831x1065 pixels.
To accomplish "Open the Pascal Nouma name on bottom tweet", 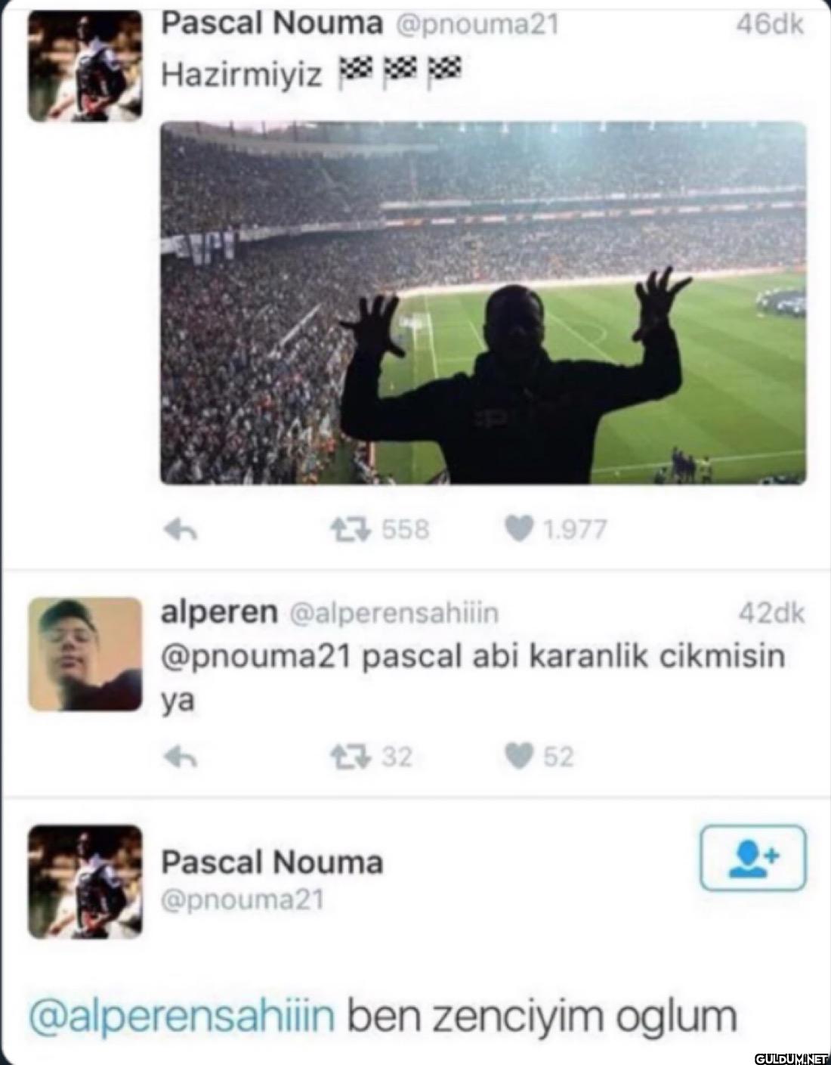I will point(272,862).
